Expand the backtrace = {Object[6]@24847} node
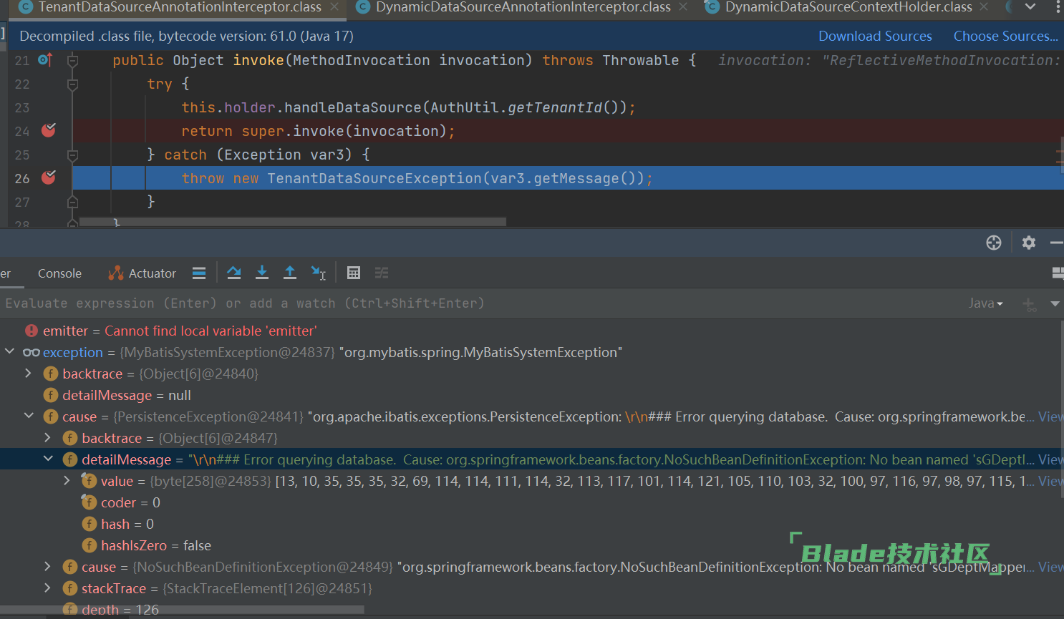The height and width of the screenshot is (619, 1064). click(48, 437)
